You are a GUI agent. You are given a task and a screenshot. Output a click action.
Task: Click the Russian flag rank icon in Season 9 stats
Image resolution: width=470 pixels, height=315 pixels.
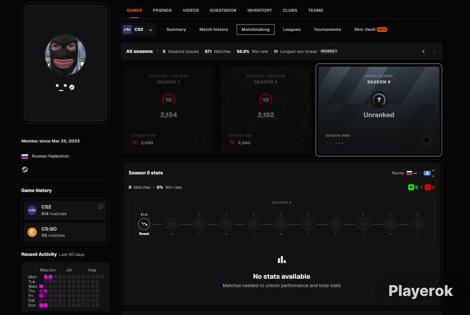point(409,173)
